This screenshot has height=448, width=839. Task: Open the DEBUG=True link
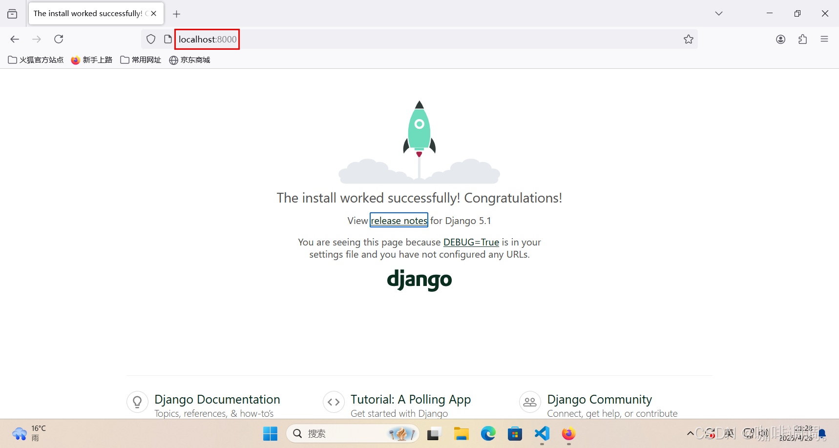[x=471, y=242]
